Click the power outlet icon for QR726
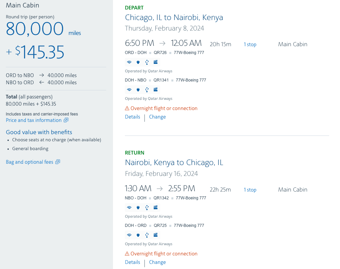Image resolution: width=340 pixels, height=269 pixels. pyautogui.click(x=138, y=62)
